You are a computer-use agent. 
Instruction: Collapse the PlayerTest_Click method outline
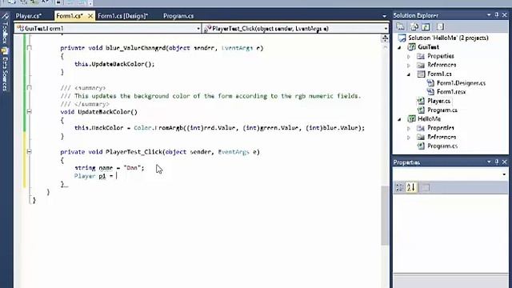tap(29, 152)
